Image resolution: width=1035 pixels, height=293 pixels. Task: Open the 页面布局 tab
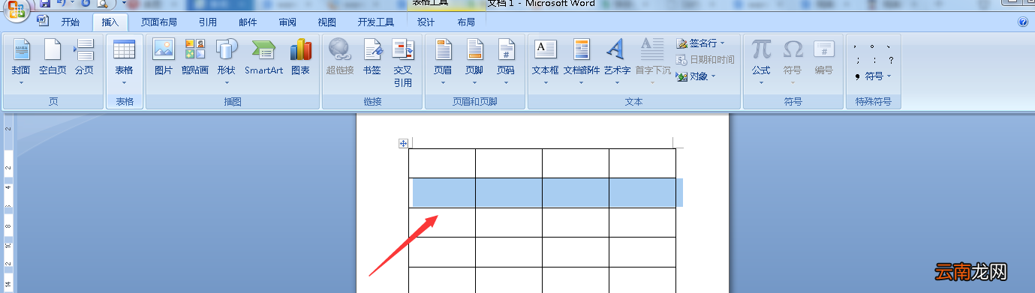point(159,22)
